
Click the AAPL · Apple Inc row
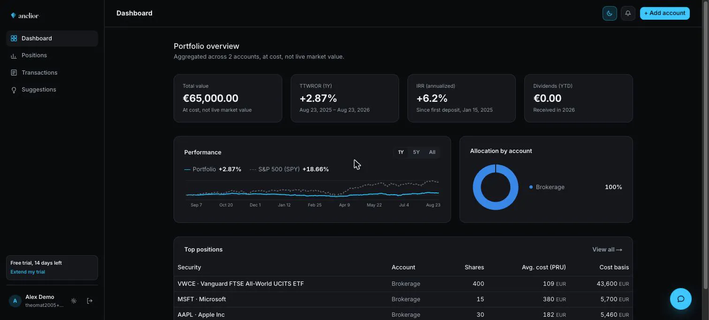point(403,314)
